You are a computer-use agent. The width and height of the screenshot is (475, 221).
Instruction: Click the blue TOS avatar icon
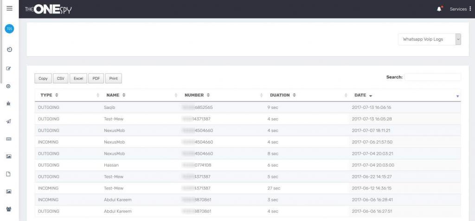coord(9,29)
